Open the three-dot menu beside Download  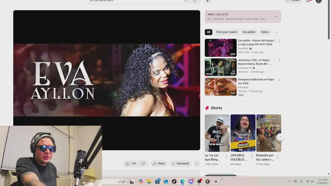(x=197, y=164)
